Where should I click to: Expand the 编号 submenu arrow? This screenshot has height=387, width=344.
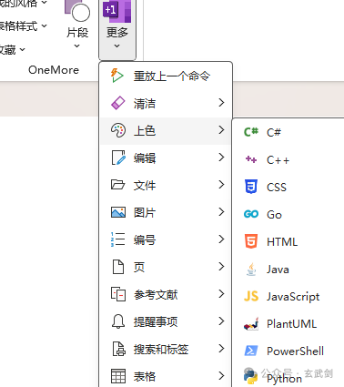point(221,239)
